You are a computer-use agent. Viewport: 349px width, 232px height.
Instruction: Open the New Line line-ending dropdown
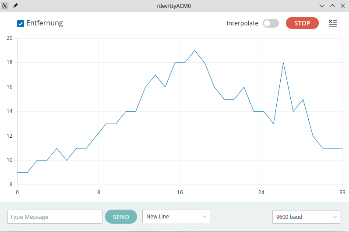(x=176, y=217)
